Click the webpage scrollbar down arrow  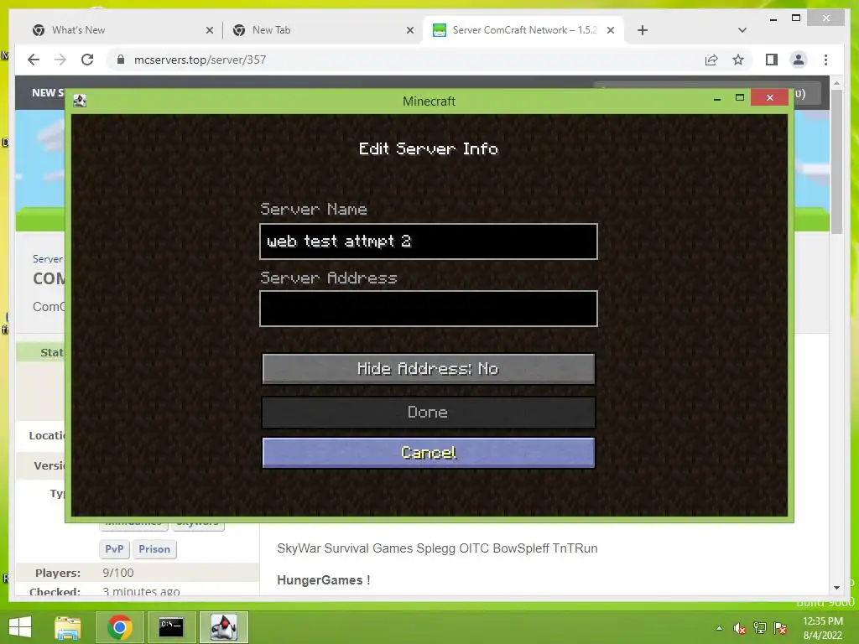[x=836, y=588]
